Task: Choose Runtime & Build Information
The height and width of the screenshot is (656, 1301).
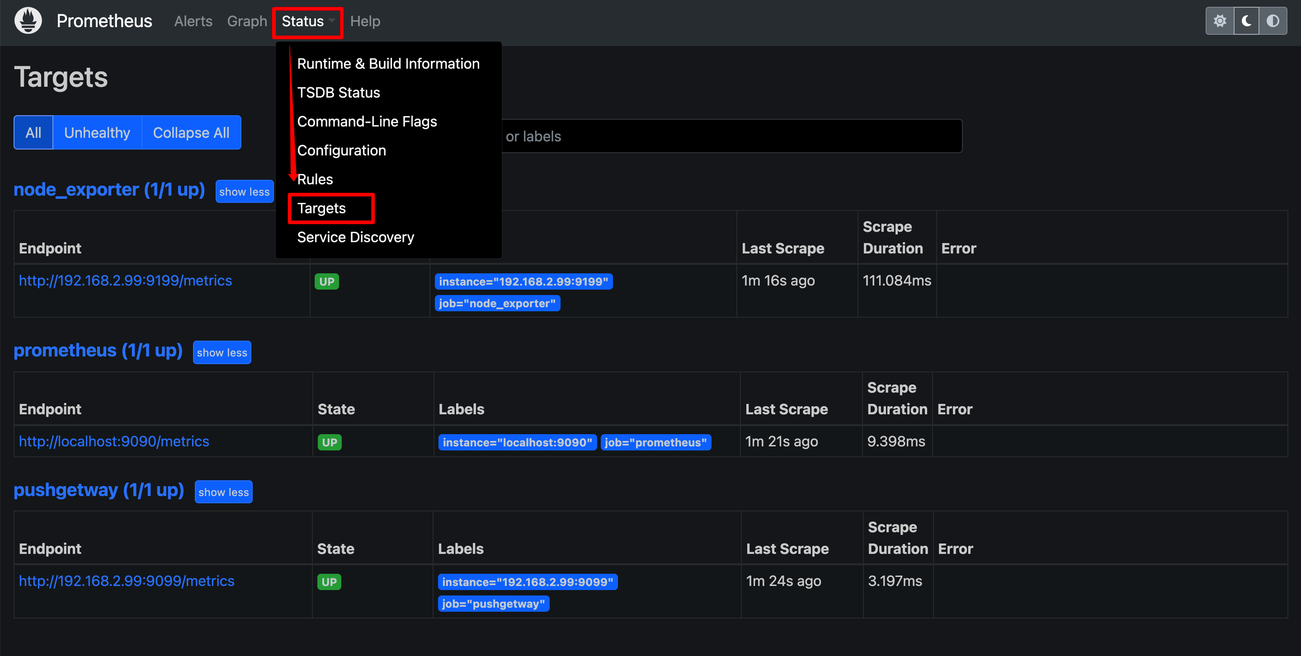Action: [x=388, y=64]
